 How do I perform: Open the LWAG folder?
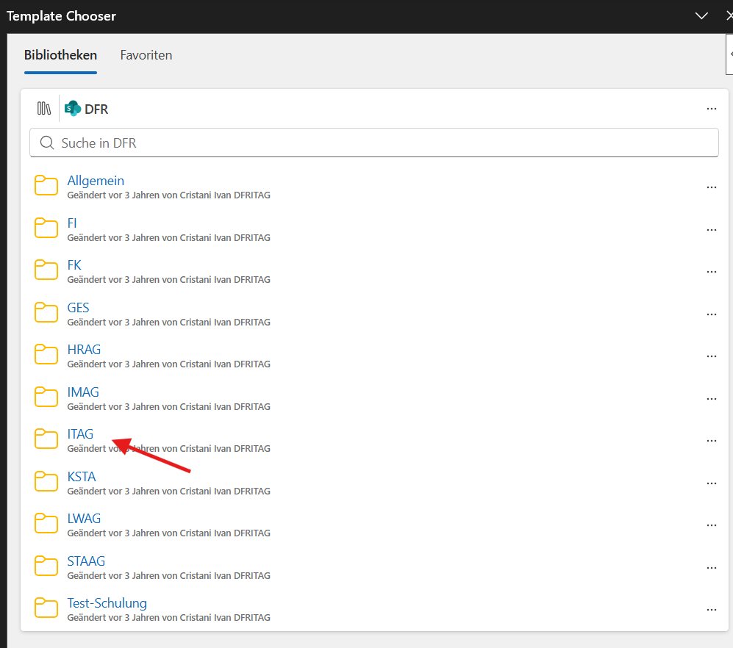coord(84,519)
